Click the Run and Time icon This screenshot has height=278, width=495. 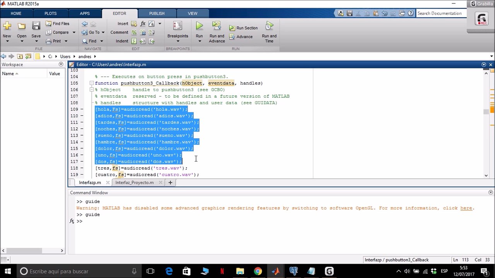click(269, 26)
